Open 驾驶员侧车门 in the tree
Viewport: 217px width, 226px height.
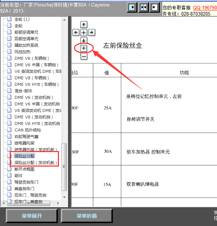(26, 182)
